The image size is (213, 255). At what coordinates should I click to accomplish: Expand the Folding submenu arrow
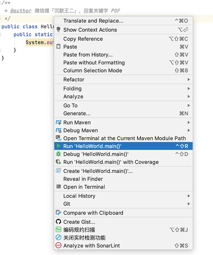[189, 88]
